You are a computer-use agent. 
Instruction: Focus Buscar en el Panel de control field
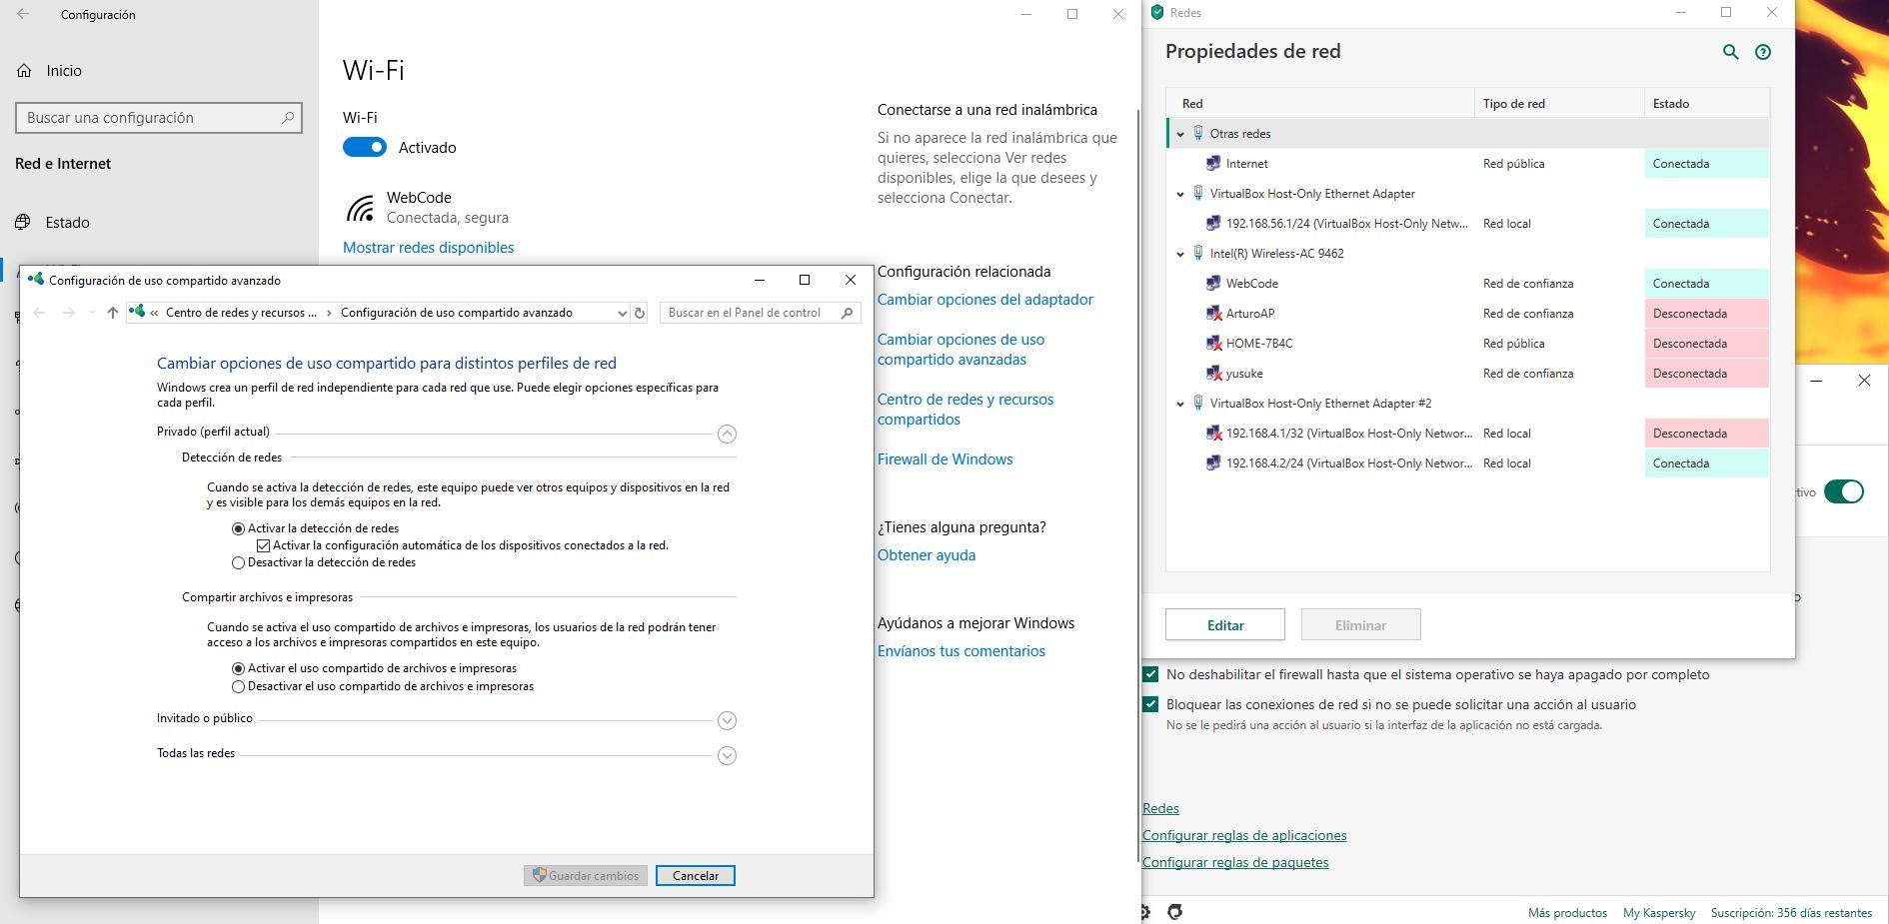tap(761, 313)
